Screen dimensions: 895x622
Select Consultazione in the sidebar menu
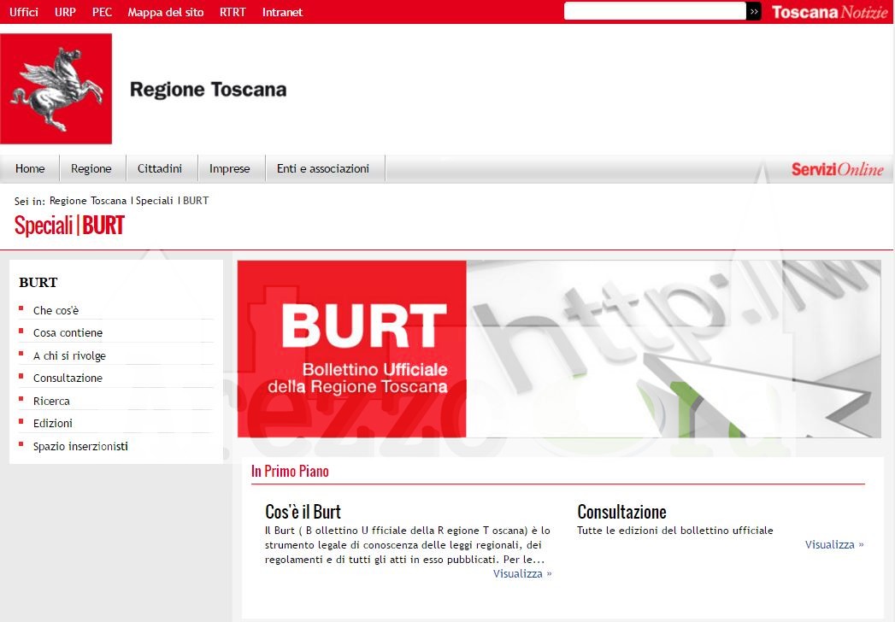68,378
